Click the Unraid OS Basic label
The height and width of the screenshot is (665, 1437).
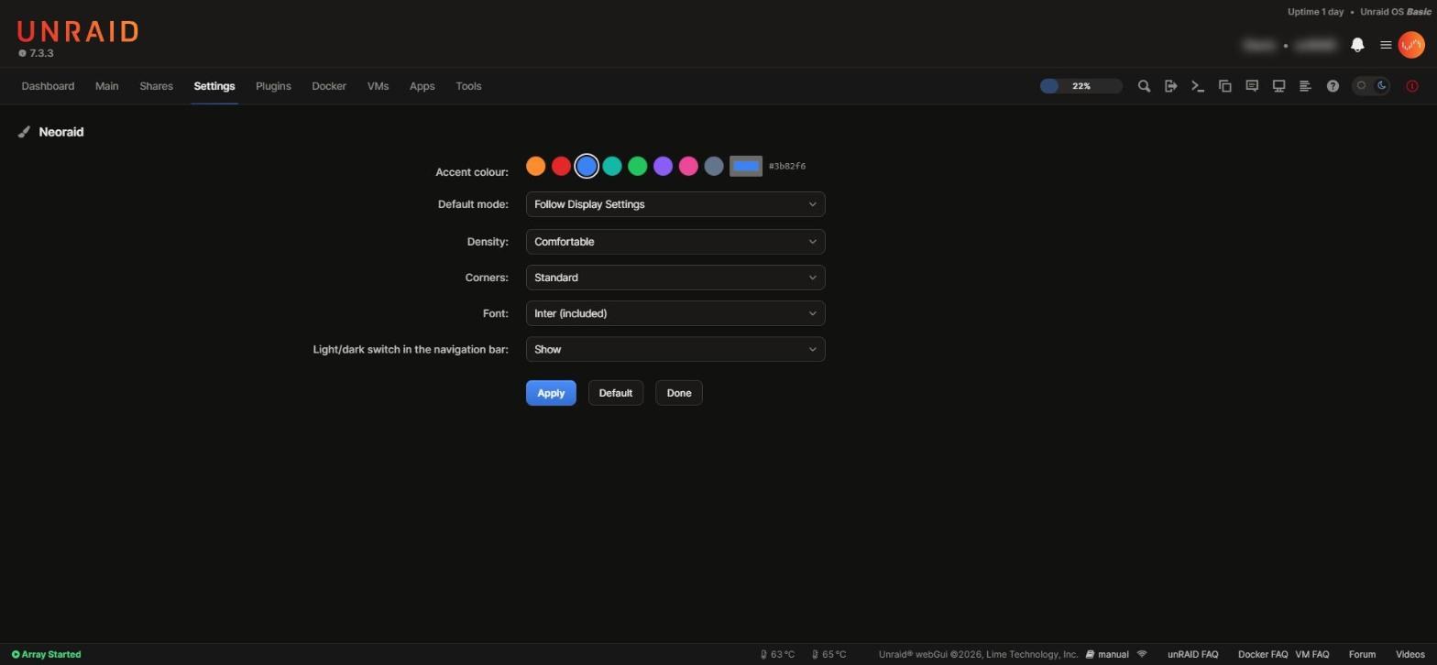(1396, 12)
